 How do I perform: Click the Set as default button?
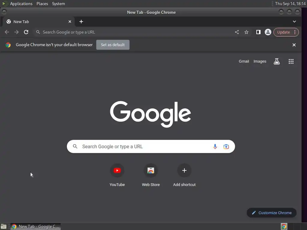tap(113, 45)
